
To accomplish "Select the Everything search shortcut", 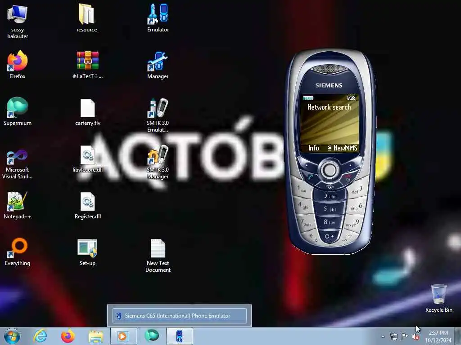I will 18,252.
